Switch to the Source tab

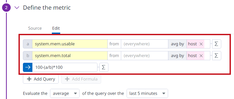point(35,28)
